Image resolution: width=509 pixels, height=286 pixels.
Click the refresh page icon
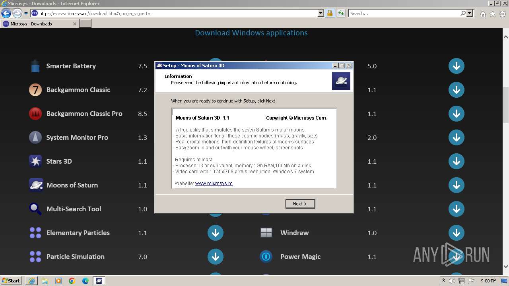[x=341, y=13]
